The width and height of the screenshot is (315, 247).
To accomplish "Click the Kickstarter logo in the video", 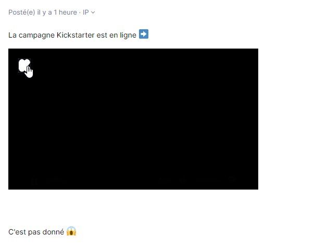I will pyautogui.click(x=24, y=65).
